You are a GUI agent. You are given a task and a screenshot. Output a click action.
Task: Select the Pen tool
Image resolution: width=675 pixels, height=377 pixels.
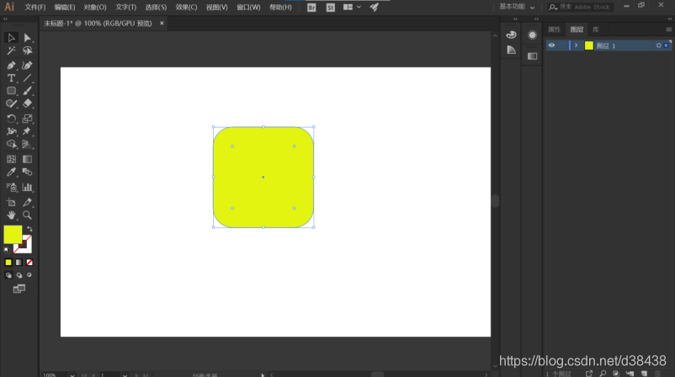pyautogui.click(x=11, y=66)
